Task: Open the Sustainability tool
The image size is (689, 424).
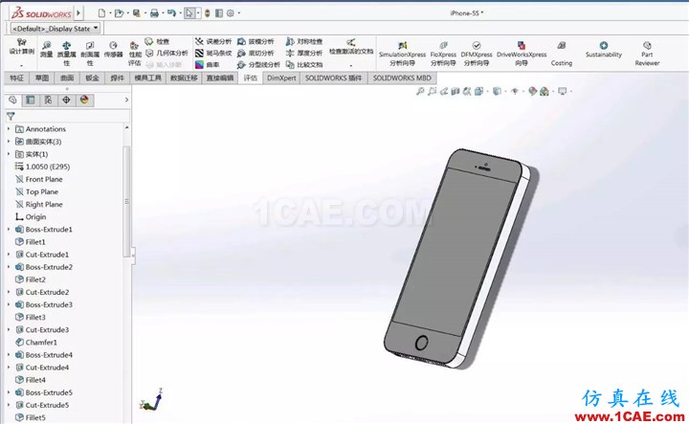Action: (603, 50)
